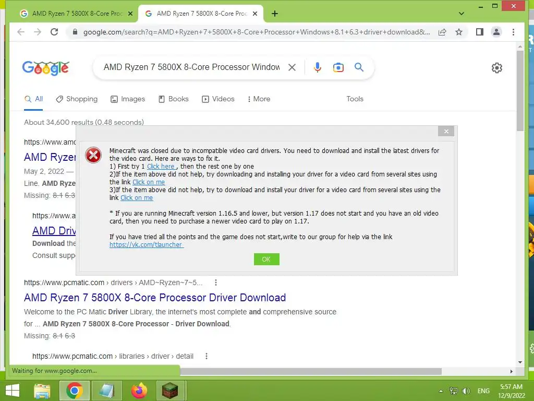The image size is (534, 401).
Task: Click the horizontal scroll right arrow
Action: tap(511, 371)
